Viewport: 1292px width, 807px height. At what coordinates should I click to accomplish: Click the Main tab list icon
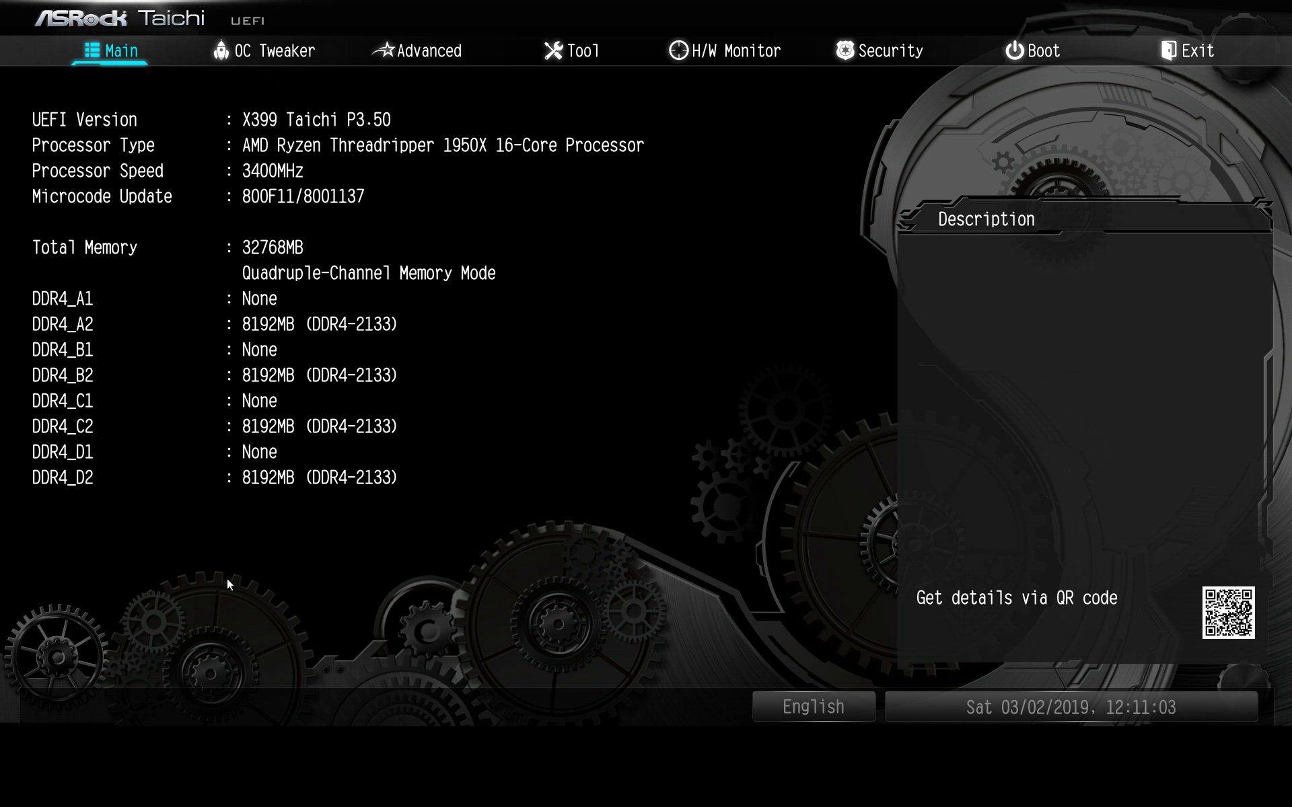[92, 50]
